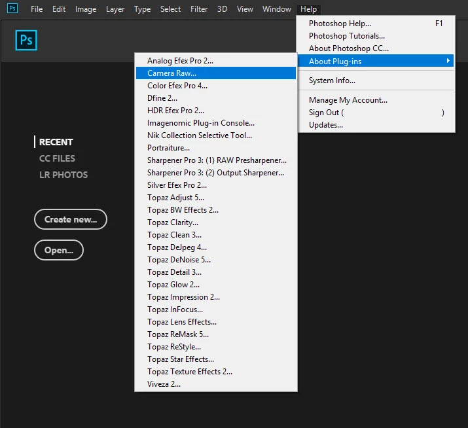Open the View menu

pos(245,9)
